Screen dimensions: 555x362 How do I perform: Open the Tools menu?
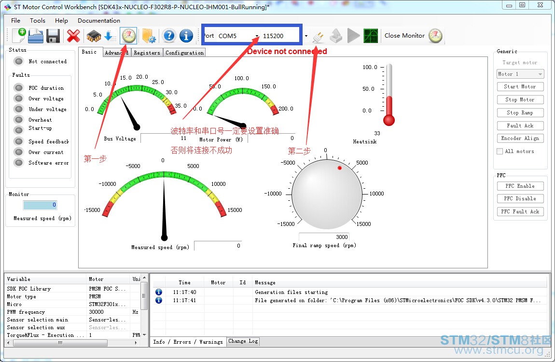[38, 21]
